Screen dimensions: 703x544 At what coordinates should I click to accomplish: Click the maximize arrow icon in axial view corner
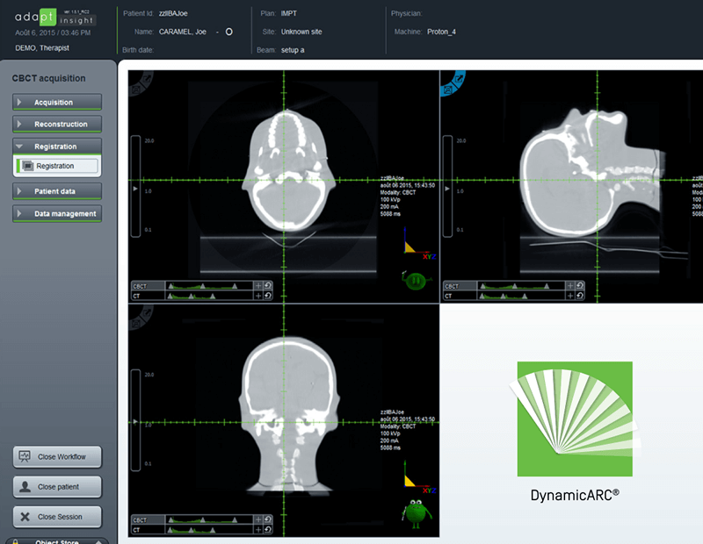pyautogui.click(x=147, y=78)
